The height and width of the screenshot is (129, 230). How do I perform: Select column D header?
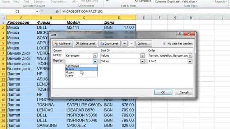(x=119, y=18)
